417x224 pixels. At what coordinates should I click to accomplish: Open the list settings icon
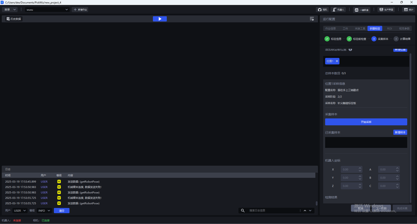pos(312,19)
